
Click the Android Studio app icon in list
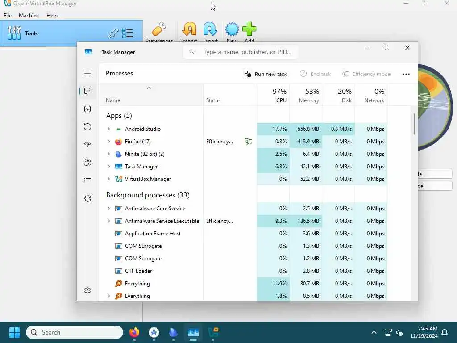119,129
